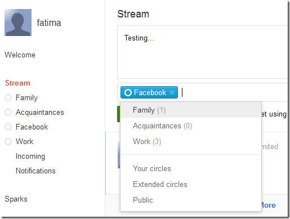
Task: Click the Facebook circle icon in sidebar
Action: [x=8, y=127]
